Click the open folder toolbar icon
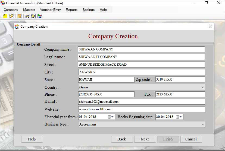 11,16
